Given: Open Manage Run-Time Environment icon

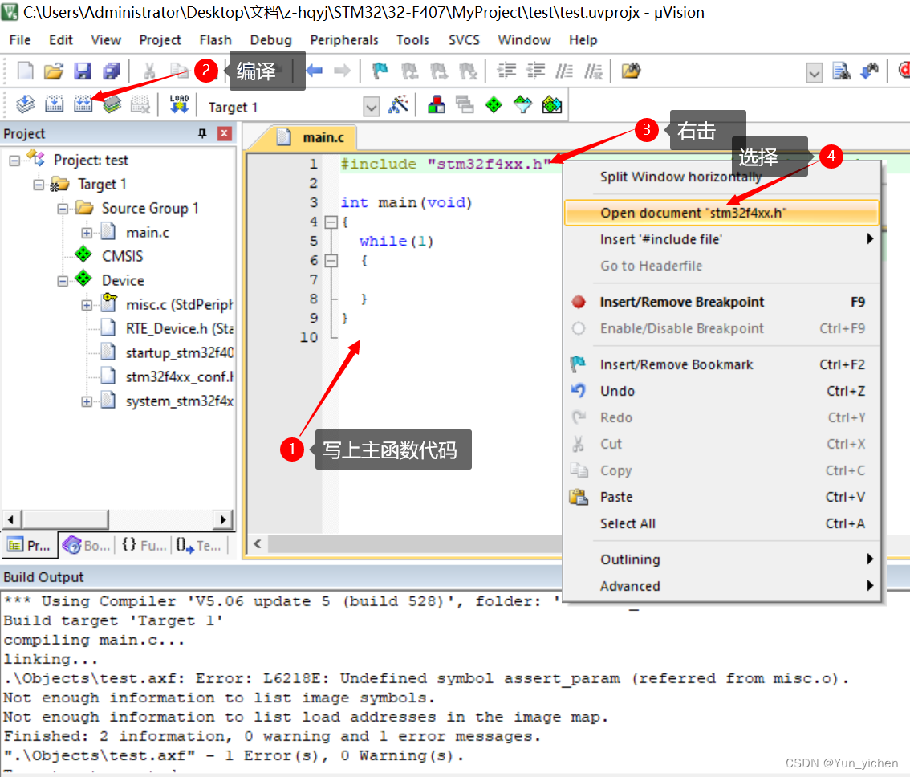Looking at the screenshot, I should pyautogui.click(x=494, y=104).
